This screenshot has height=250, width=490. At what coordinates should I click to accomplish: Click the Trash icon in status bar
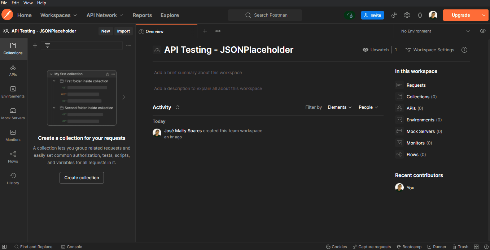point(460,247)
